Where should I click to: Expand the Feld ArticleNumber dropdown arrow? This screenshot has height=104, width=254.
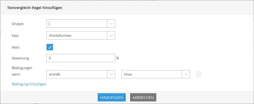(x=111, y=35)
